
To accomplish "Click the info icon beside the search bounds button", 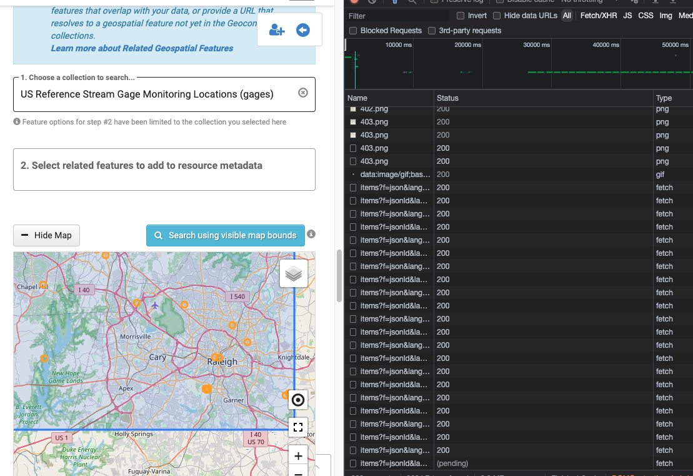I will (x=311, y=234).
